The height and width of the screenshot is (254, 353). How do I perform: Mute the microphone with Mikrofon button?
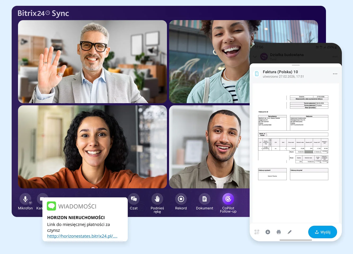pyautogui.click(x=25, y=199)
